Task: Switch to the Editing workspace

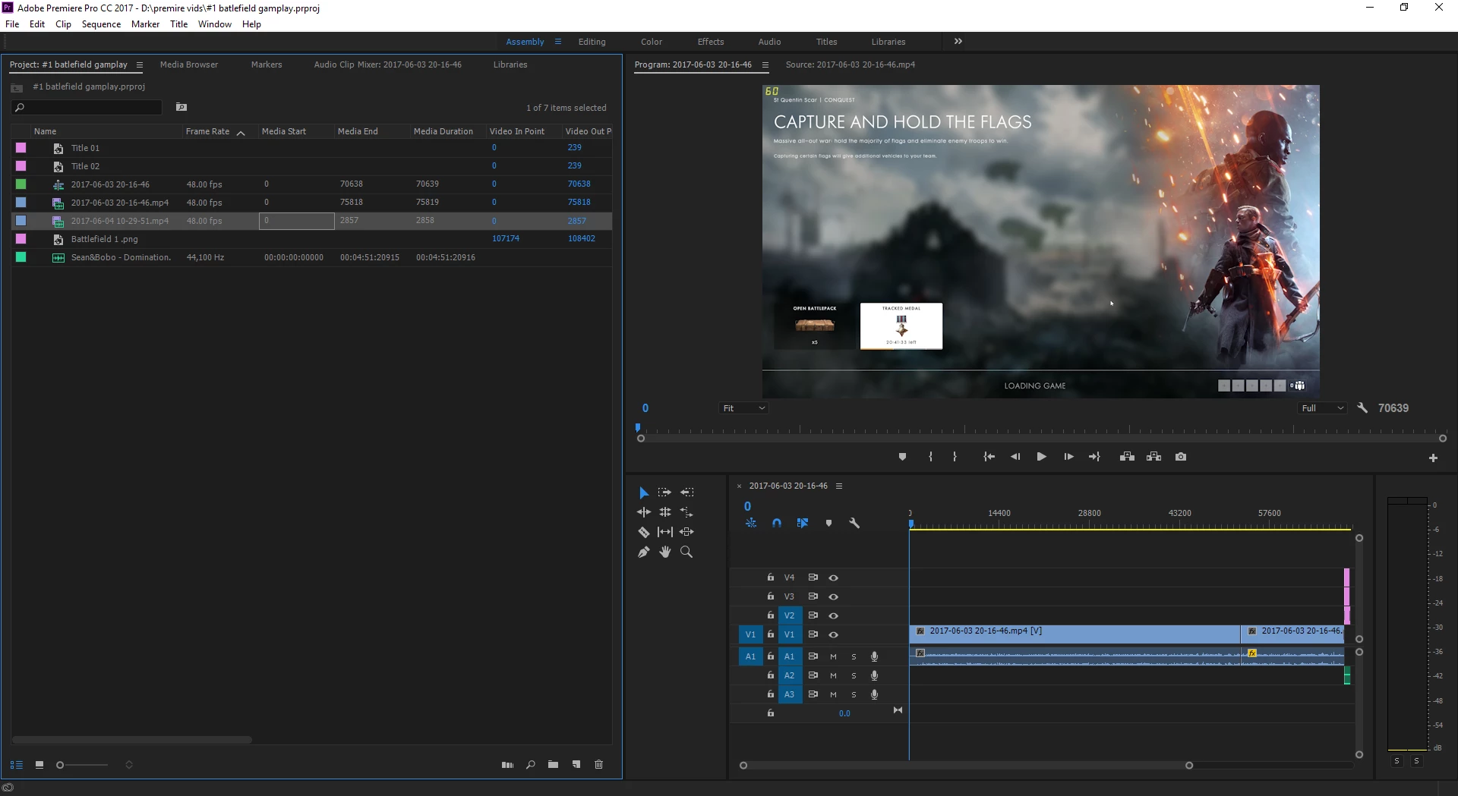Action: 592,42
